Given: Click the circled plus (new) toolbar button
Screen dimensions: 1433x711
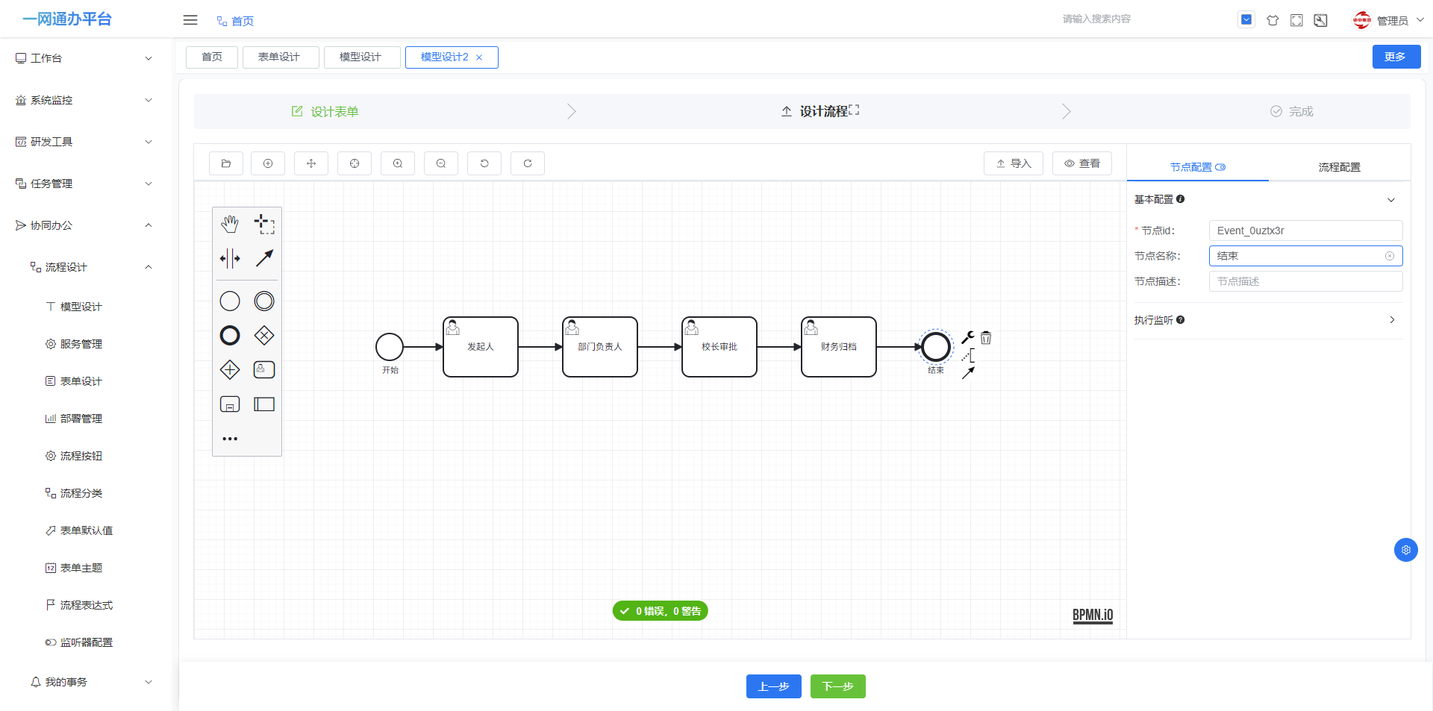Looking at the screenshot, I should coord(268,163).
